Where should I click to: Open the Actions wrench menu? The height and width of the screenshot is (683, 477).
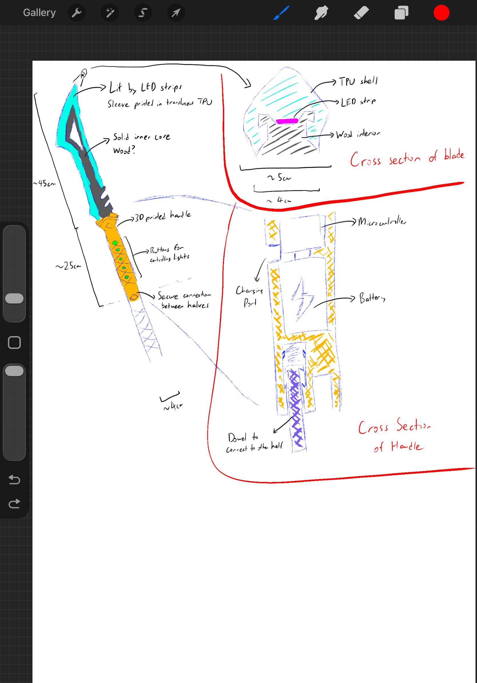pos(77,13)
